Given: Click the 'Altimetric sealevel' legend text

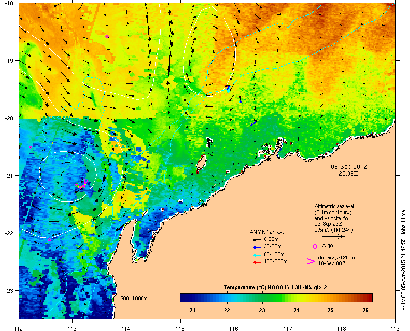Looking at the screenshot, I should (x=334, y=206).
